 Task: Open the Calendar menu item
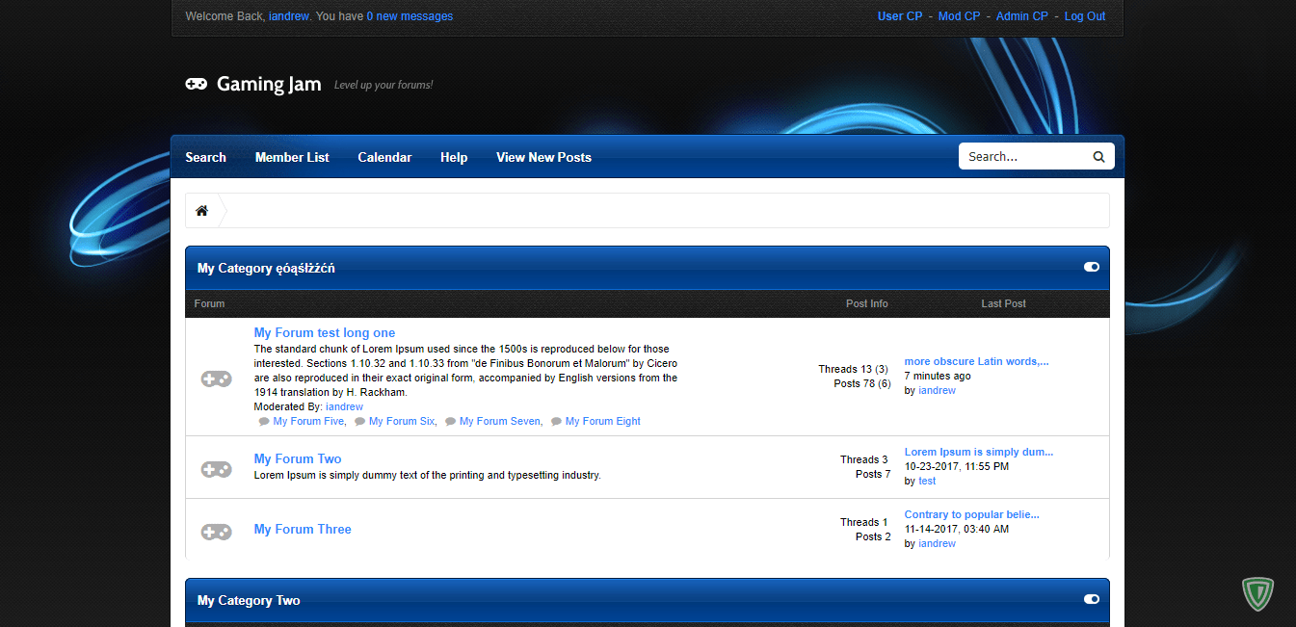tap(384, 157)
